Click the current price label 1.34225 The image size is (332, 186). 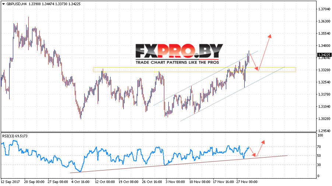(324, 55)
